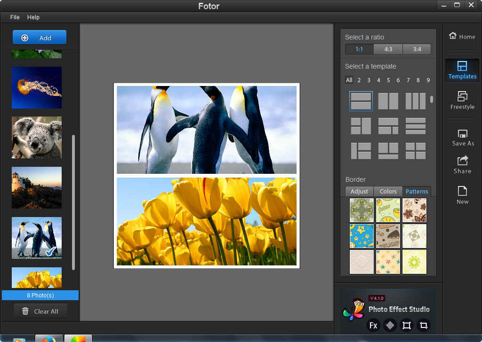Click the Fotor Pro butterfly logo

pyautogui.click(x=353, y=310)
